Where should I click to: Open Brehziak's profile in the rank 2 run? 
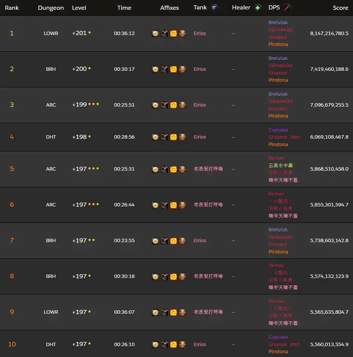coord(278,58)
